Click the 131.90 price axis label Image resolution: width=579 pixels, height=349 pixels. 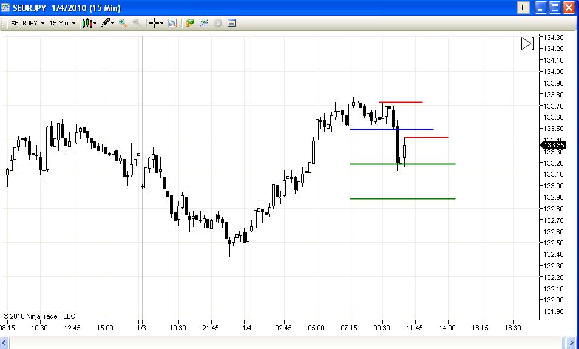[554, 311]
